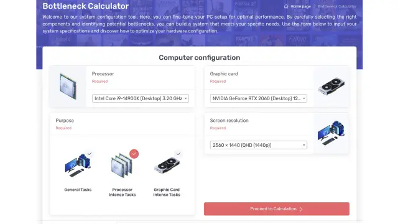Viewport: 398px width, 224px height.
Task: Toggle the Graphic Card Intense Tasks checkmark
Action: [178, 154]
